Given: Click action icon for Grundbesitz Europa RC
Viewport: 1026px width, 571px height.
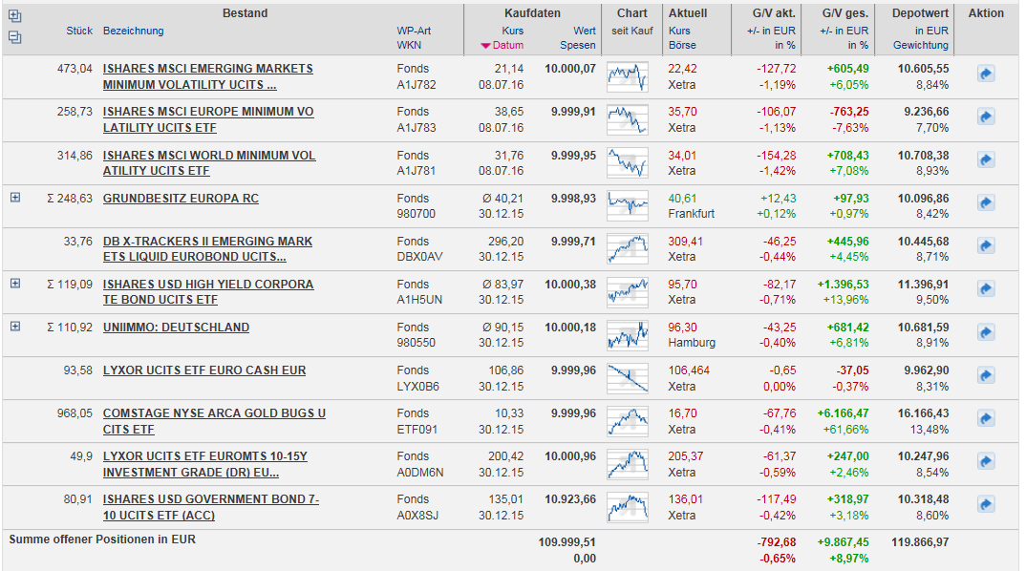Looking at the screenshot, I should 986,206.
